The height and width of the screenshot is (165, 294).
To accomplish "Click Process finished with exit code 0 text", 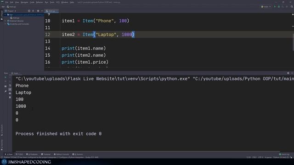I will (58, 134).
